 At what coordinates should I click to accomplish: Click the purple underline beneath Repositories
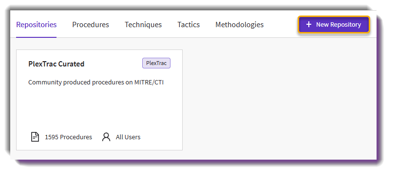click(x=36, y=37)
